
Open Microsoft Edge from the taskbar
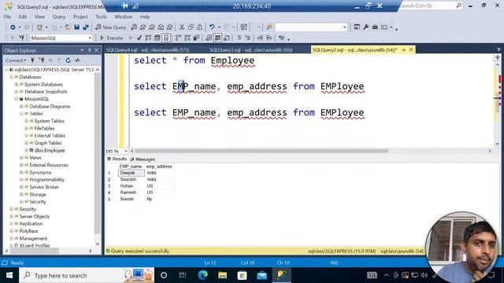[203, 275]
